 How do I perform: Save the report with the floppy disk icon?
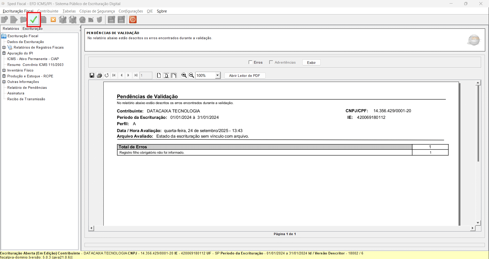92,75
